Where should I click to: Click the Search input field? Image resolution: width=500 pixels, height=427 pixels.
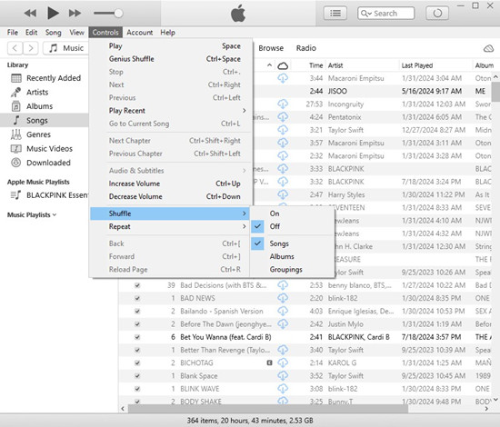[x=385, y=14]
